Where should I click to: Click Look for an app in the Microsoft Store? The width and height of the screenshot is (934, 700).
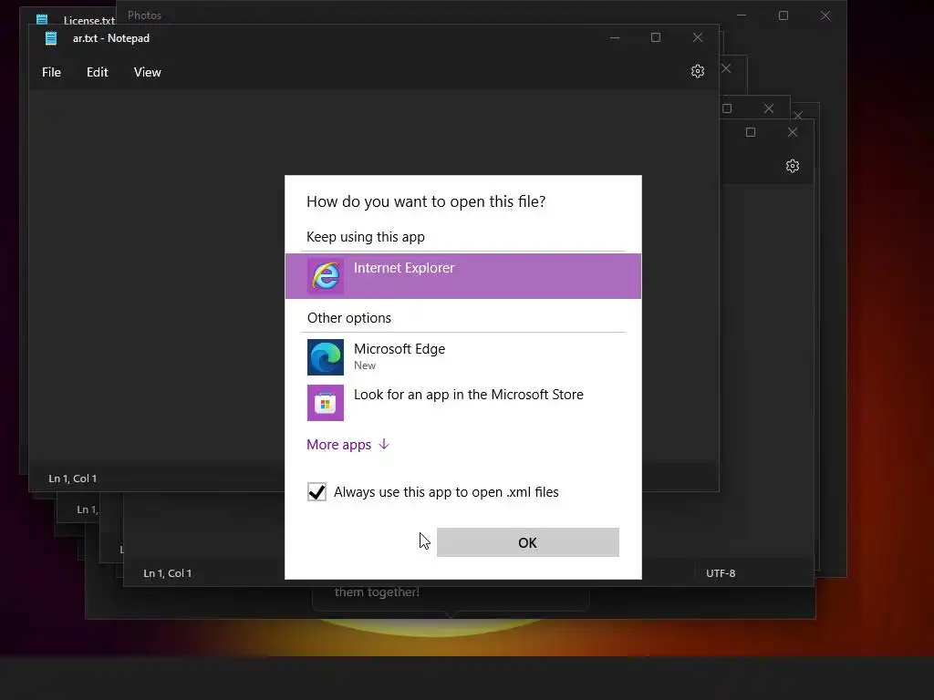[x=468, y=395]
